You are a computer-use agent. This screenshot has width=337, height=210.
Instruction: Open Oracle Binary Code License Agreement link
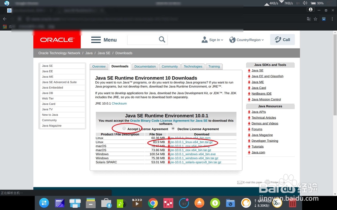tap(169, 121)
